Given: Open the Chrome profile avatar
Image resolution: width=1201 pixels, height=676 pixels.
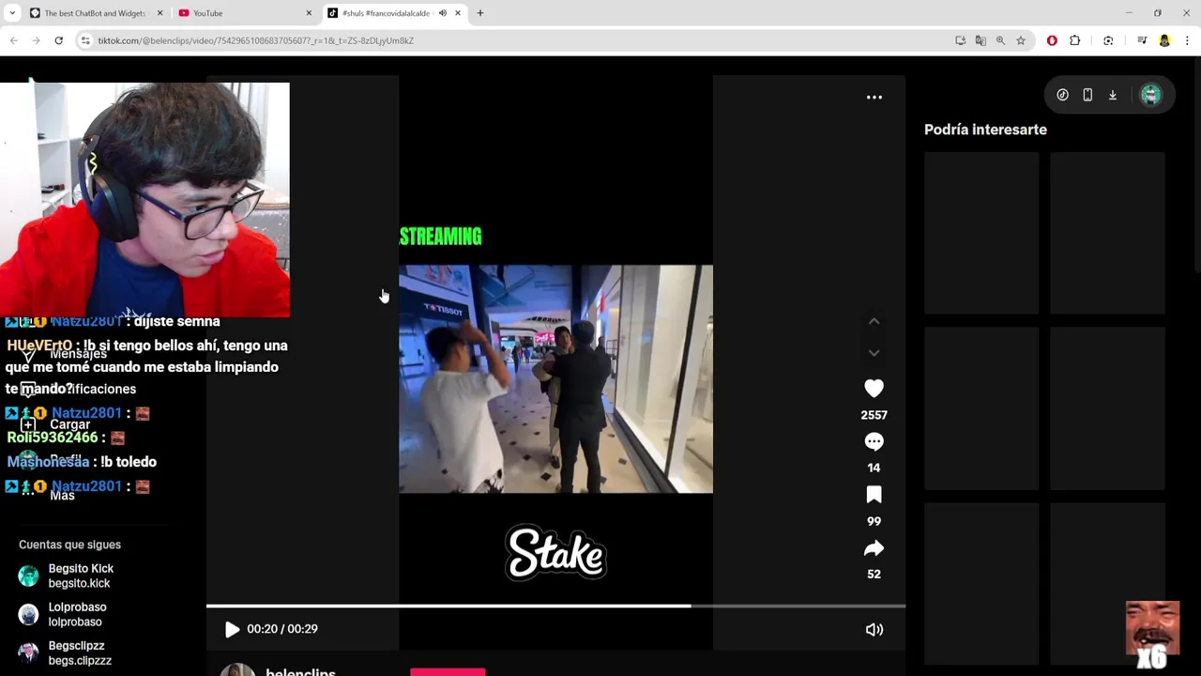Looking at the screenshot, I should [x=1164, y=40].
